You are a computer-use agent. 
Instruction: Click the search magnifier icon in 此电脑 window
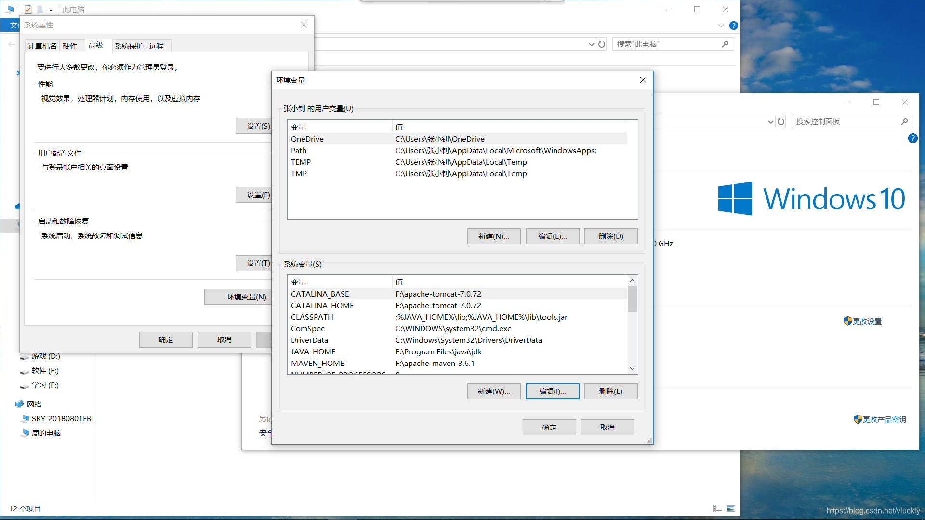click(x=725, y=44)
